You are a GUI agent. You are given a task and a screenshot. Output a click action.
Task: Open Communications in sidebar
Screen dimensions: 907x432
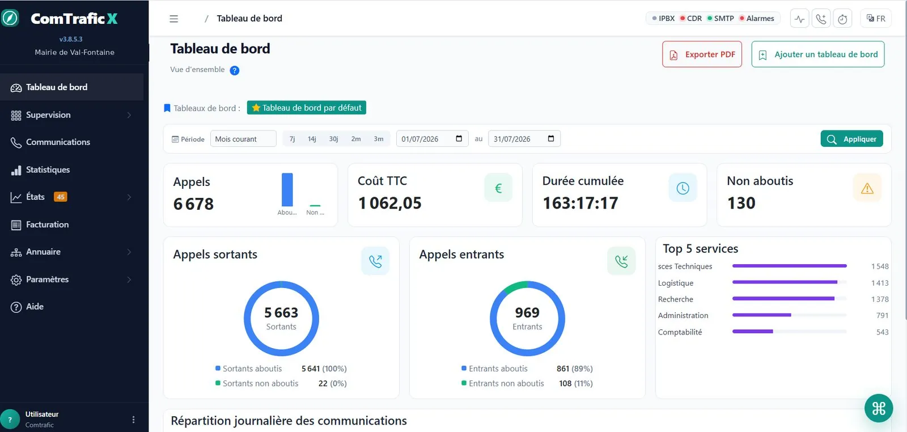tap(71, 142)
